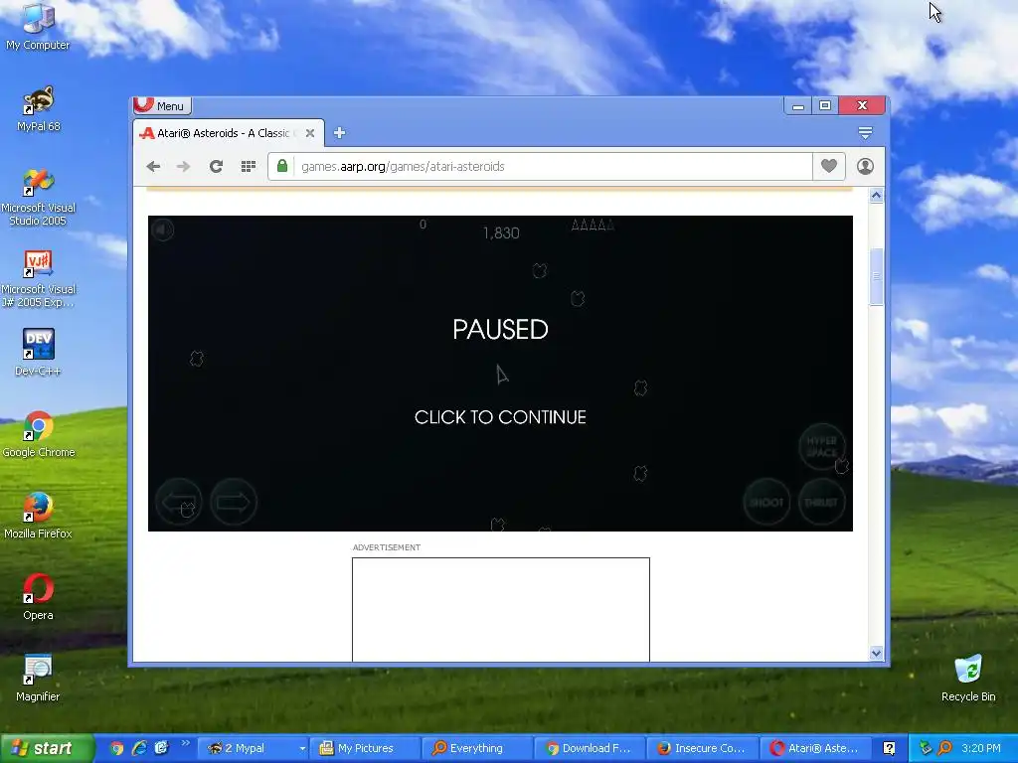The image size is (1018, 763).
Task: Open the 2 Mypal taskbar group
Action: [253, 748]
